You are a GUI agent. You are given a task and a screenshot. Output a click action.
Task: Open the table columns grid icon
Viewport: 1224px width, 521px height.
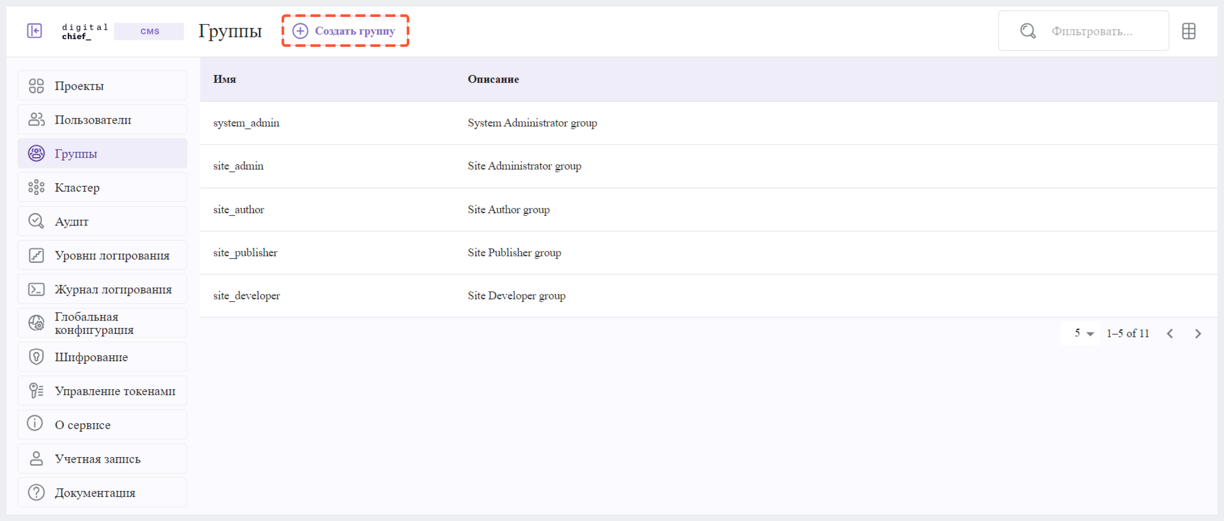1189,31
